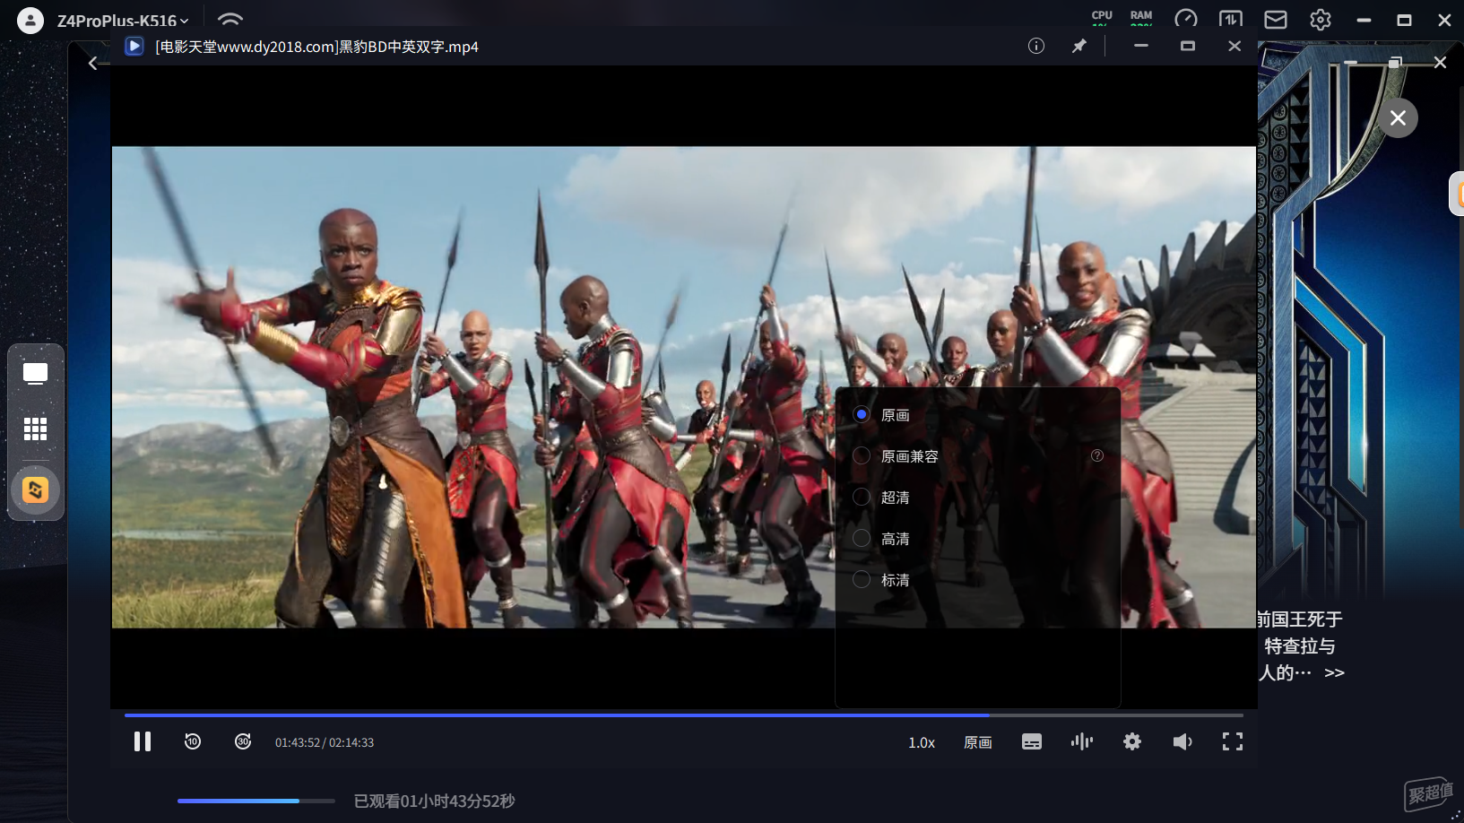Click the video frame area
Screen dimensions: 1464x823
(x=684, y=386)
